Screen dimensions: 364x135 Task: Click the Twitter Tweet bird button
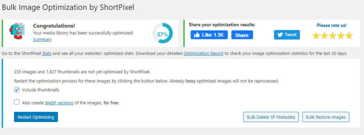[287, 35]
